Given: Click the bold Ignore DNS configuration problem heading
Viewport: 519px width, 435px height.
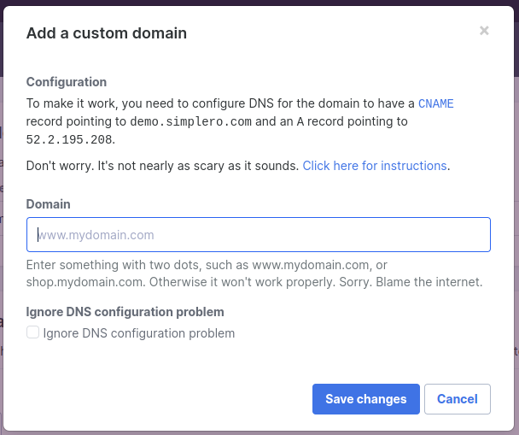Looking at the screenshot, I should point(125,312).
